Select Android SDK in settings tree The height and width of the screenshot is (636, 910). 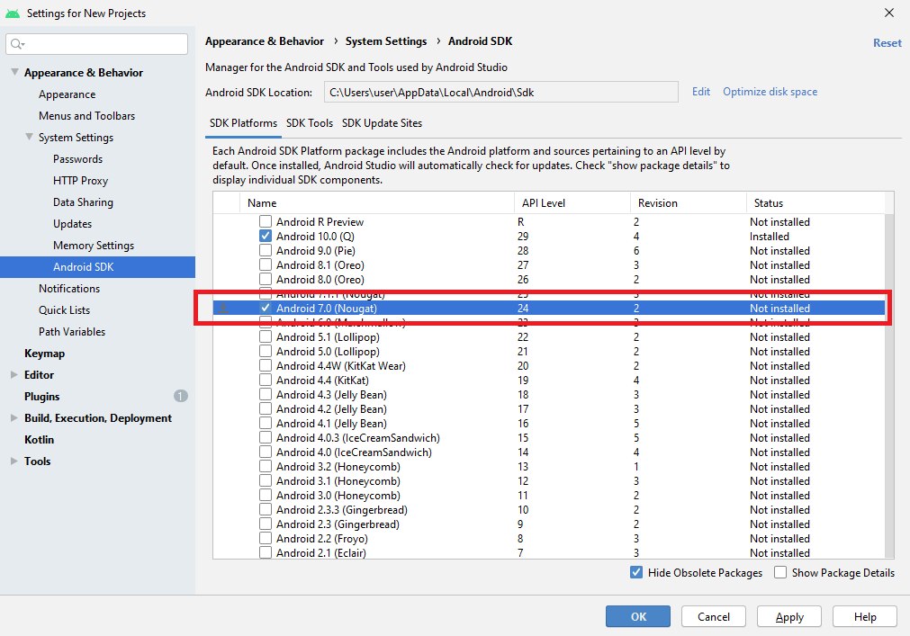click(x=97, y=266)
